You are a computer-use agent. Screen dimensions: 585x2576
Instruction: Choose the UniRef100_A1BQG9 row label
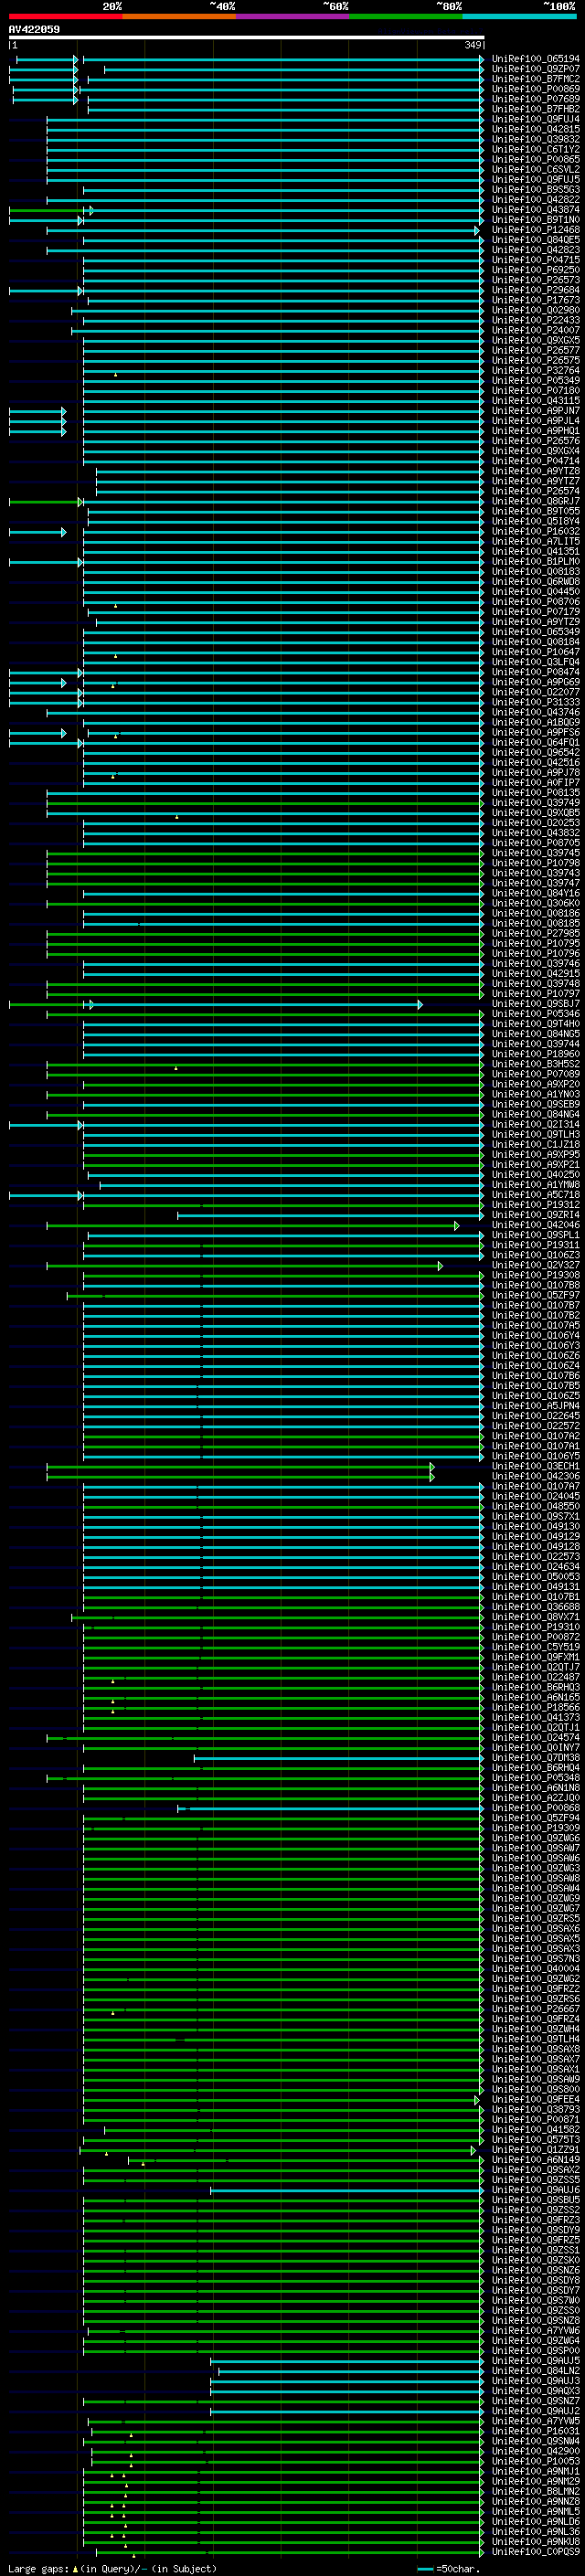click(x=536, y=722)
